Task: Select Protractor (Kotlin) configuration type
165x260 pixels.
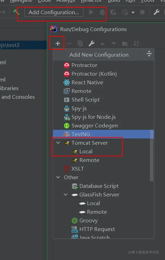Action: tap(103, 74)
